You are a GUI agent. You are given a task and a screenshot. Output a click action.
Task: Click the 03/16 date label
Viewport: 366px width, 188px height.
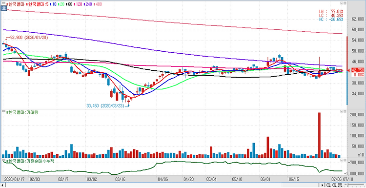[121, 179]
